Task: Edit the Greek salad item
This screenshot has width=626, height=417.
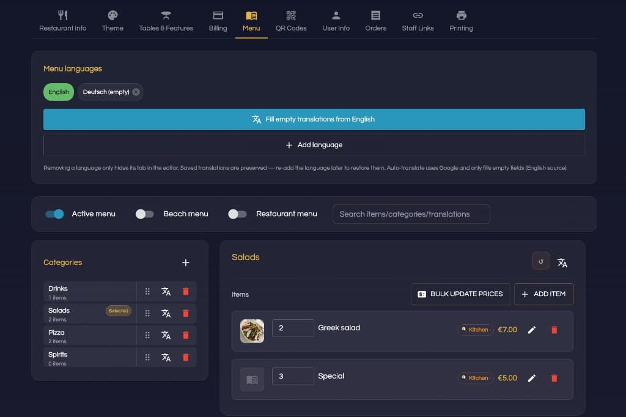Action: tap(532, 330)
